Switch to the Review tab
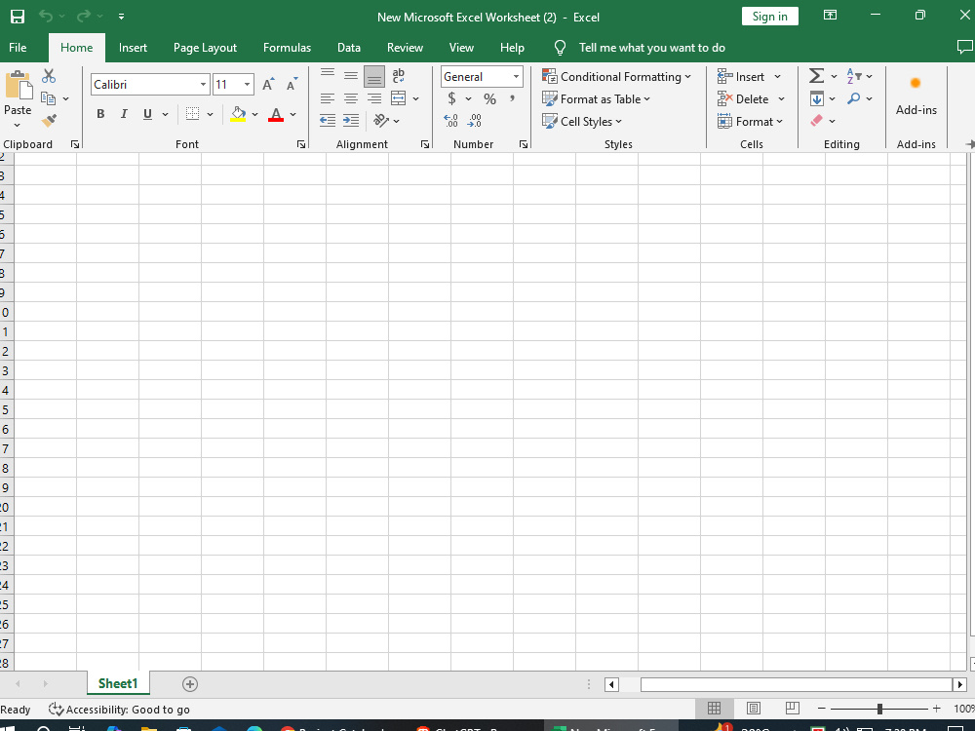Screen dimensions: 975x731 click(x=405, y=48)
